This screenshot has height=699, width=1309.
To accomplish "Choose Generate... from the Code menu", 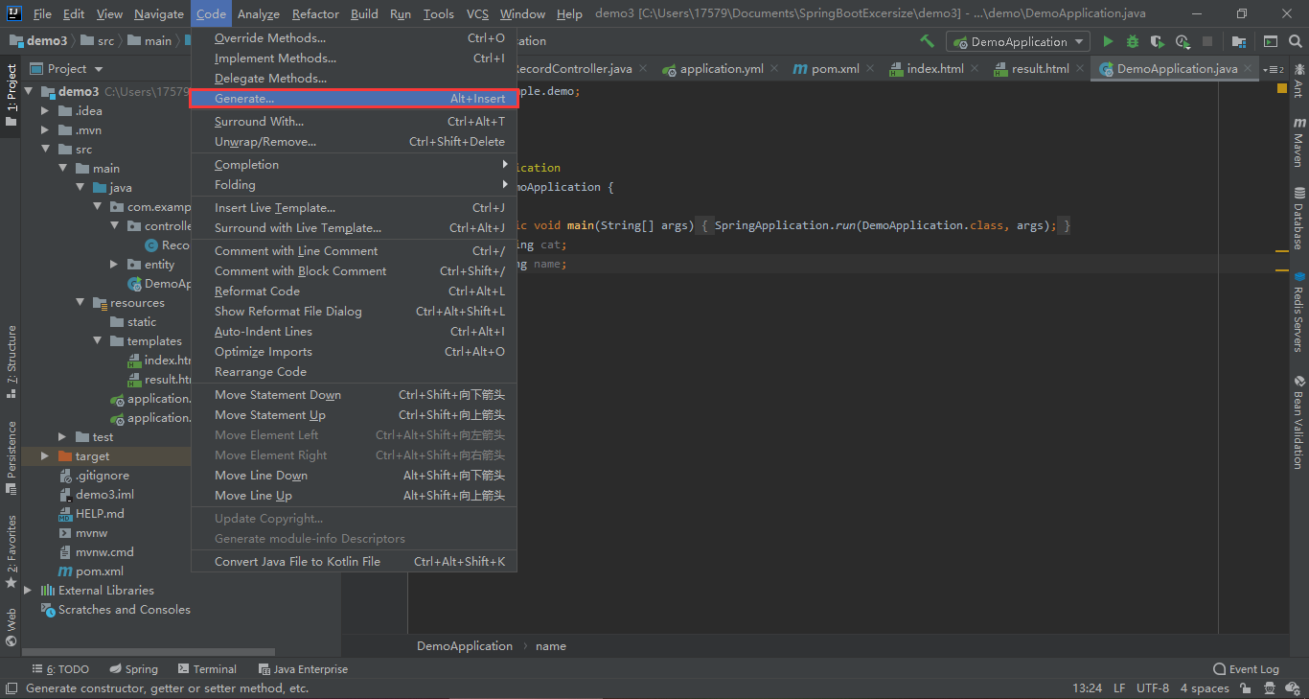I will coord(354,99).
